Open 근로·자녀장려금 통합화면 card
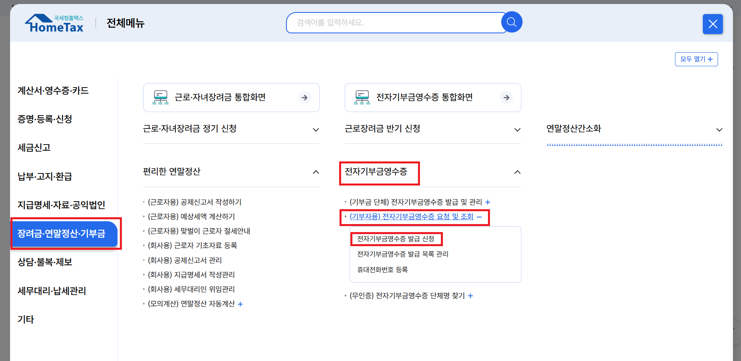 pyautogui.click(x=231, y=98)
